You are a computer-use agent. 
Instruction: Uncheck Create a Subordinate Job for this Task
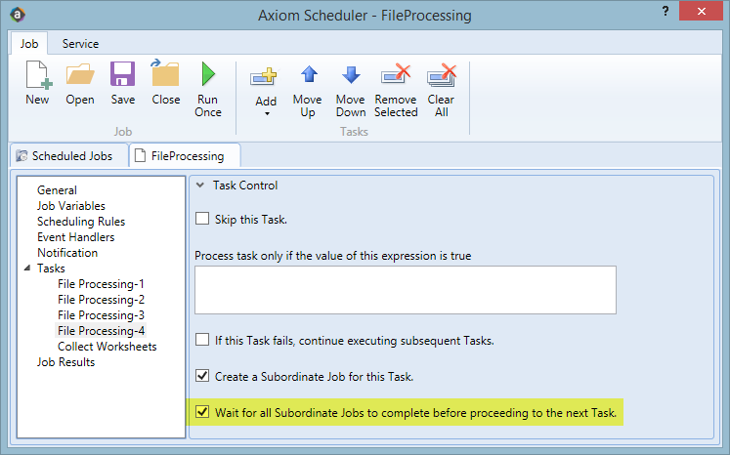(x=202, y=376)
